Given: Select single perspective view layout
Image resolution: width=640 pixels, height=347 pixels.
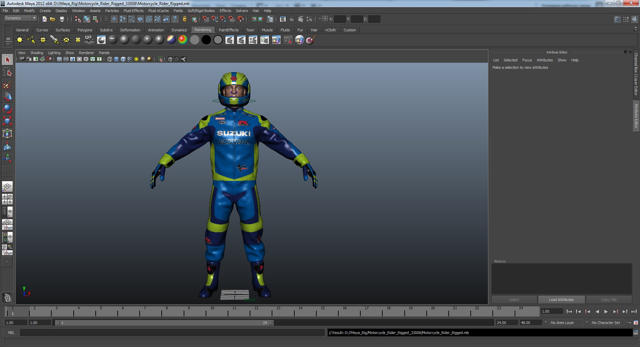Looking at the screenshot, I should 7,187.
